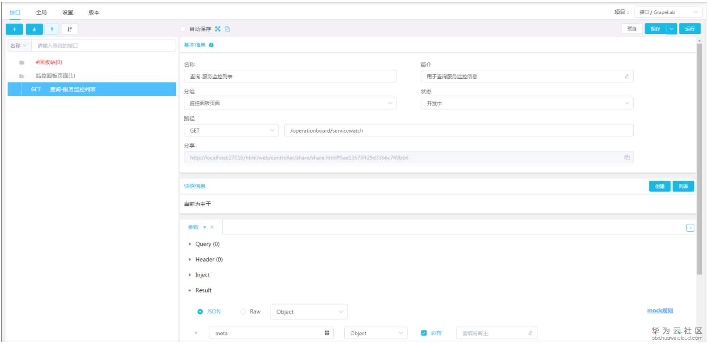Switch to the 设置 tab

[x=68, y=12]
